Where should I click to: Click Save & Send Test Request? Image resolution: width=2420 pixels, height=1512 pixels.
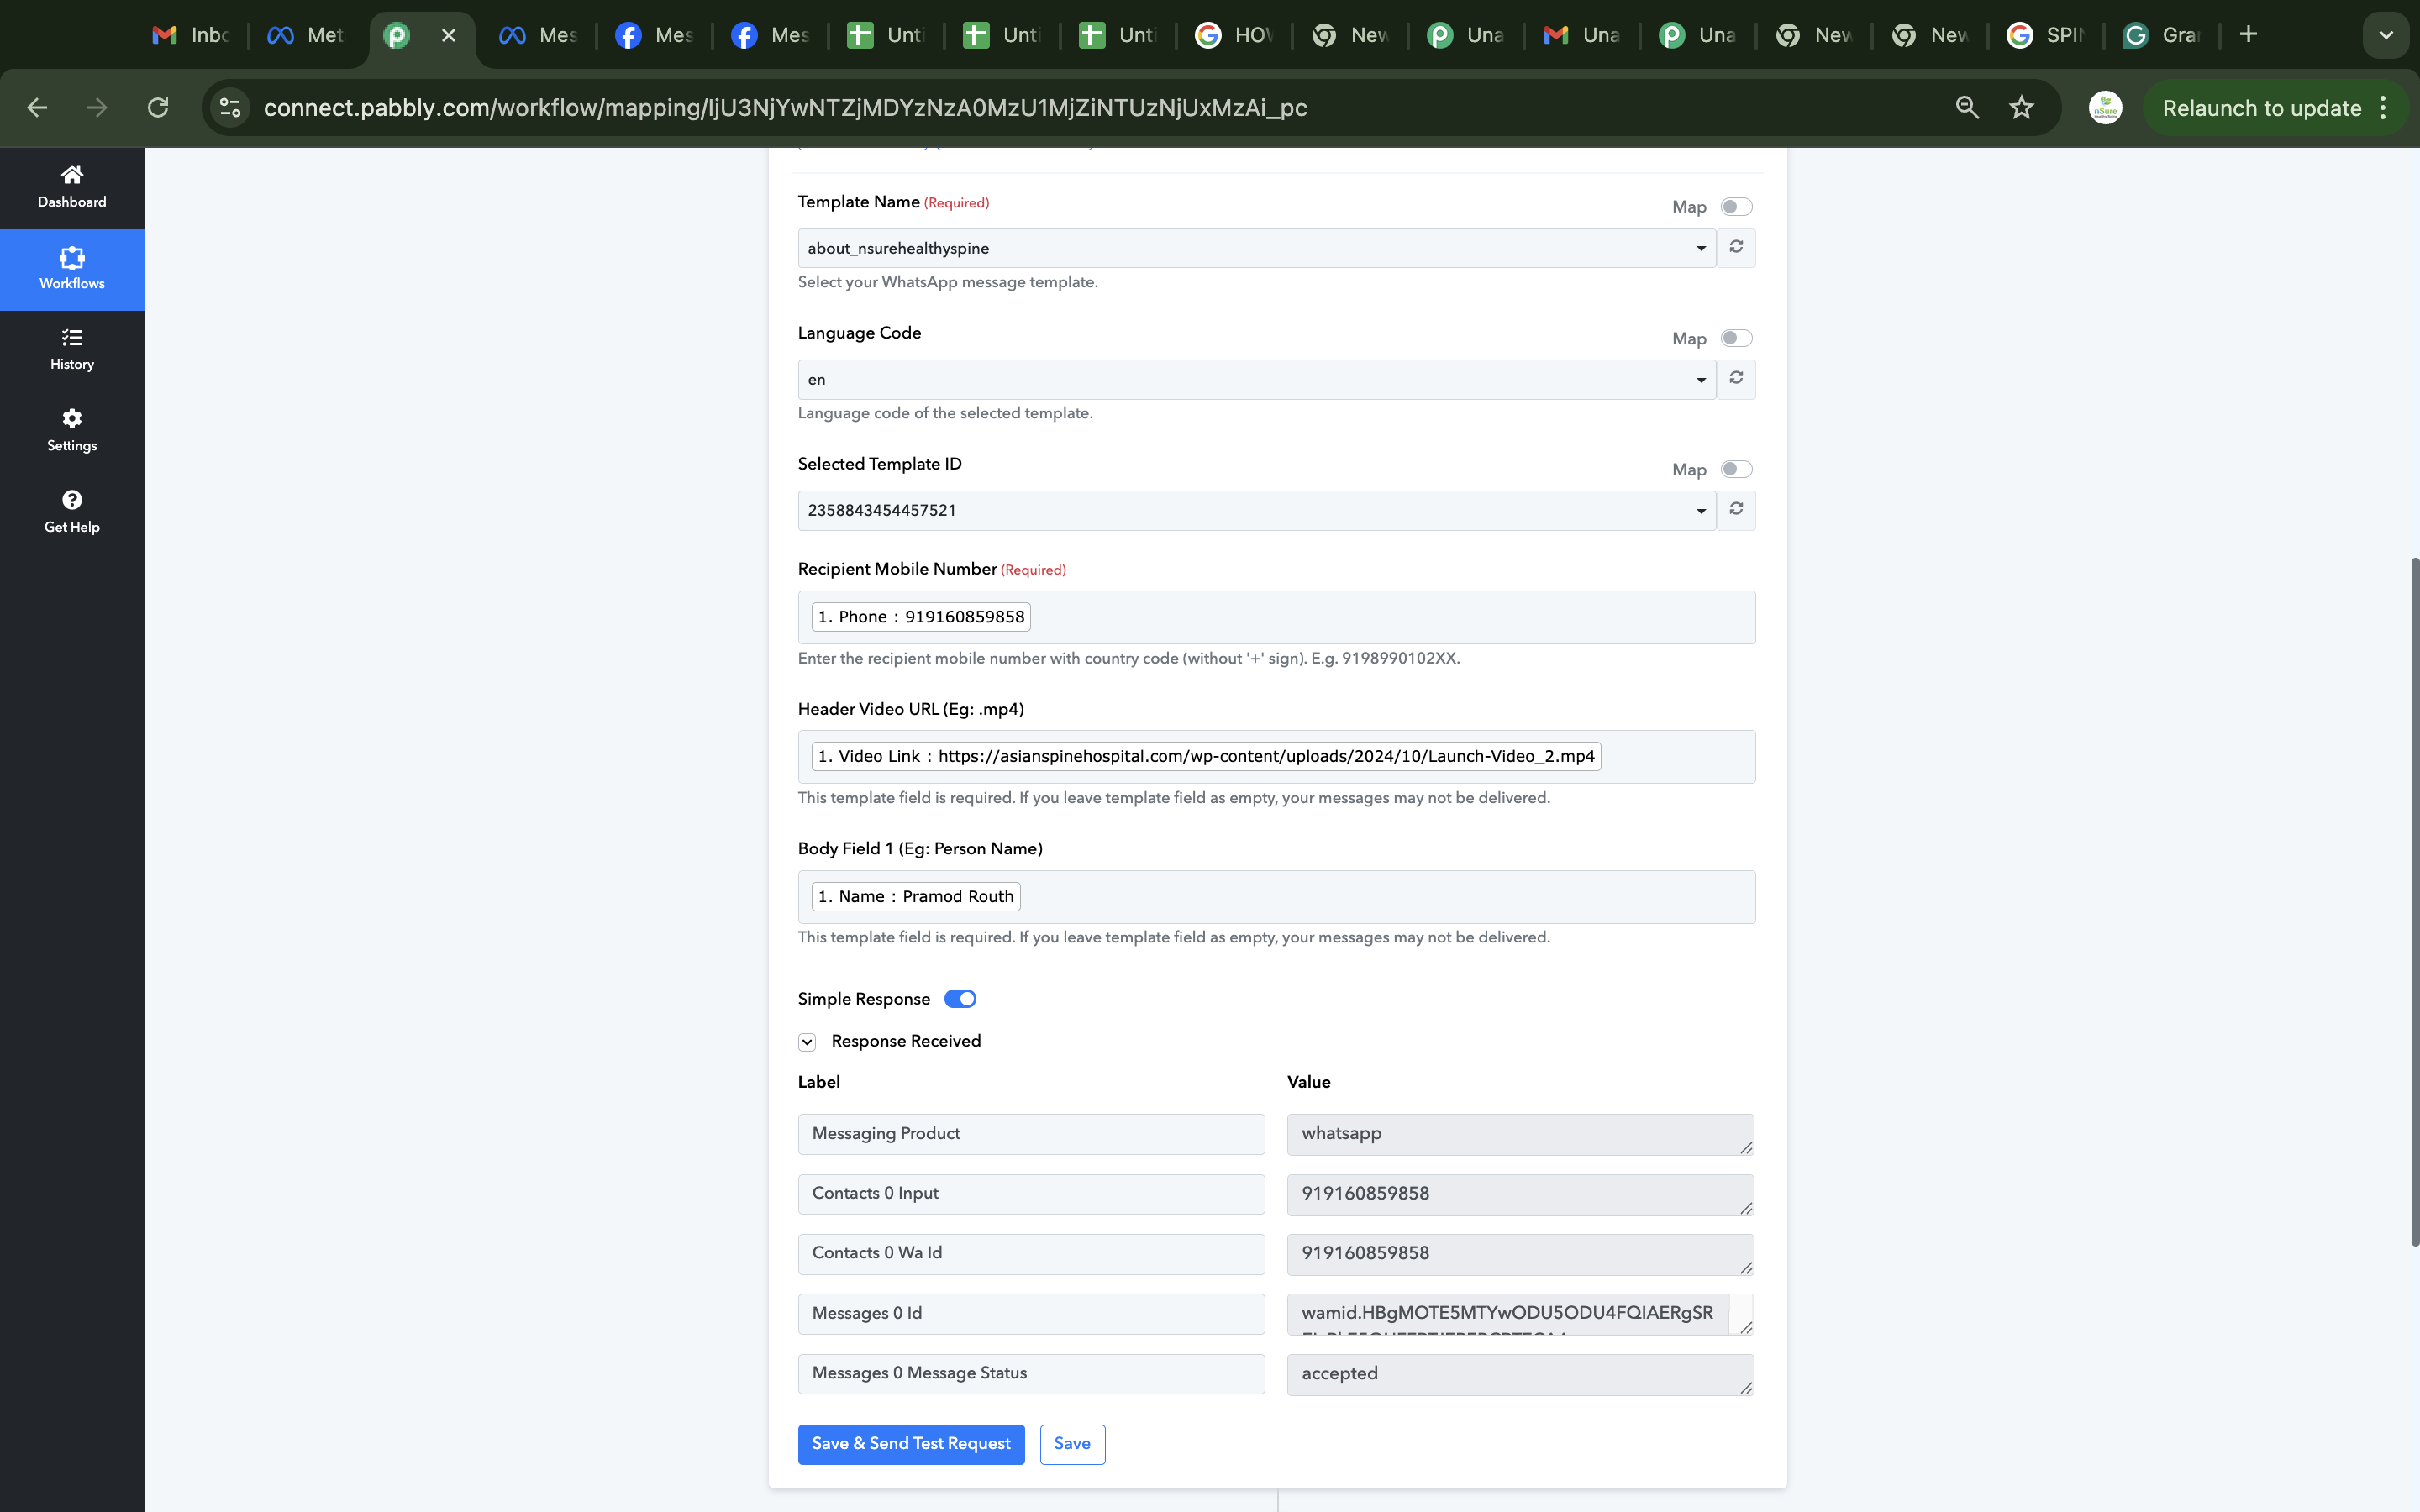coord(911,1444)
